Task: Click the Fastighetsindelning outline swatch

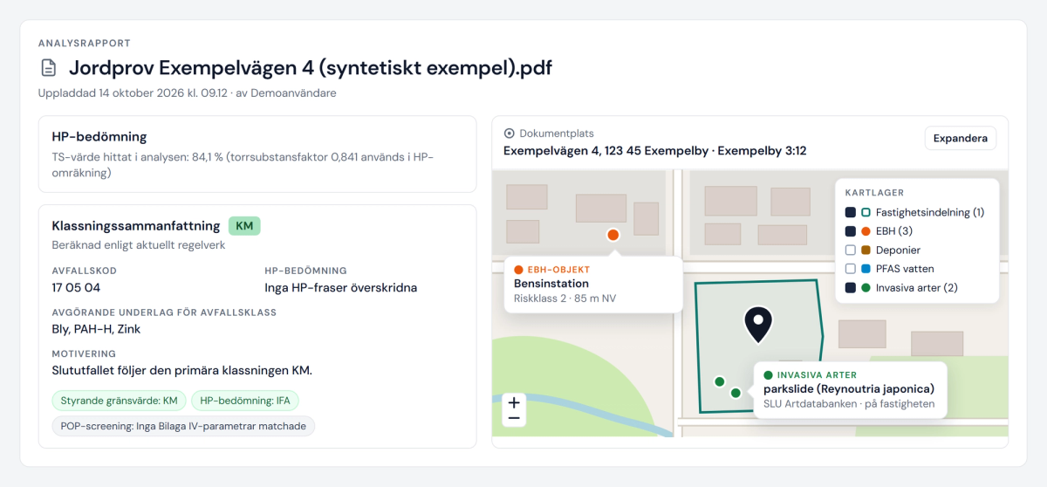Action: tap(866, 212)
